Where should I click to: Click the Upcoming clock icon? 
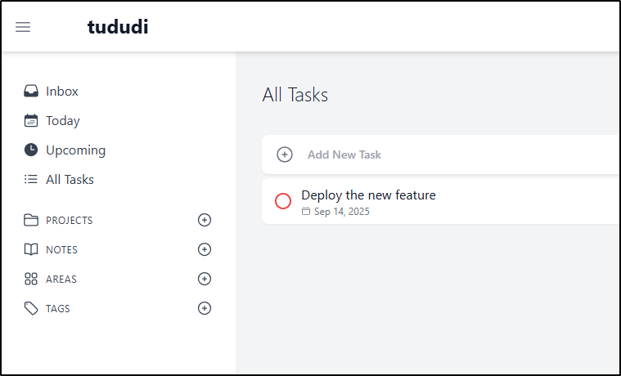pyautogui.click(x=31, y=150)
